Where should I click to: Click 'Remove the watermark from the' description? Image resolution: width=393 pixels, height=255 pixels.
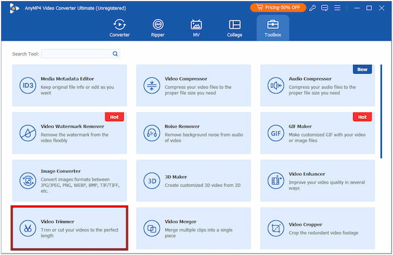pyautogui.click(x=75, y=138)
